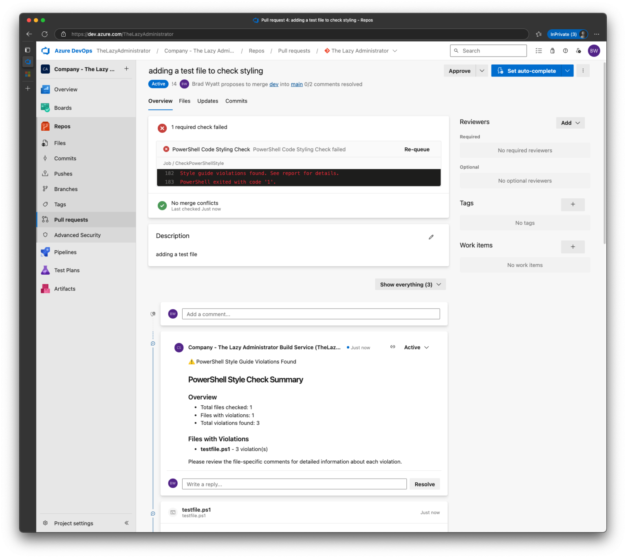Click the BW user avatar in header
Viewport: 626px width, 558px height.
(594, 51)
